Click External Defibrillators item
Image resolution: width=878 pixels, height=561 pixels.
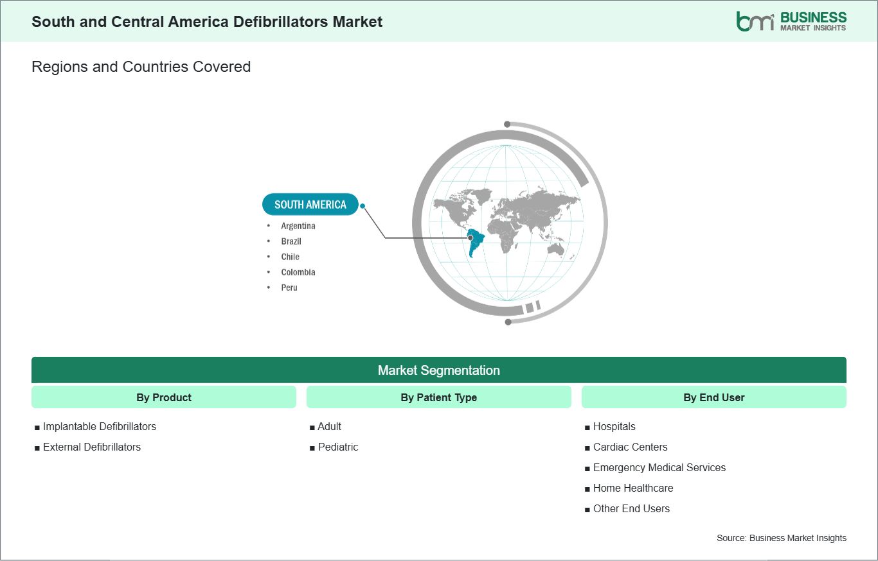[92, 447]
